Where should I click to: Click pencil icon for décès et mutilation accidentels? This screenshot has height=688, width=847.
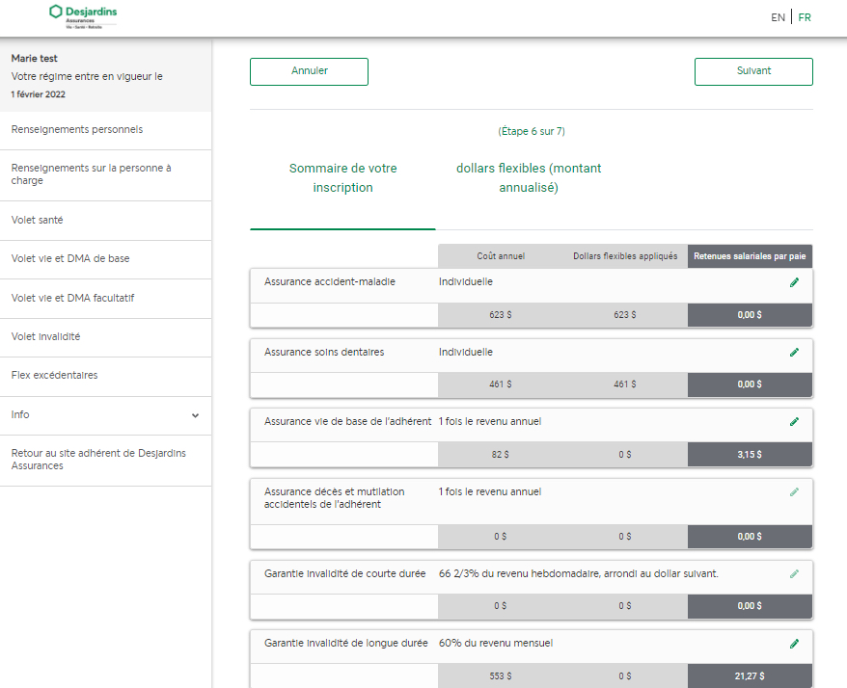coord(794,492)
